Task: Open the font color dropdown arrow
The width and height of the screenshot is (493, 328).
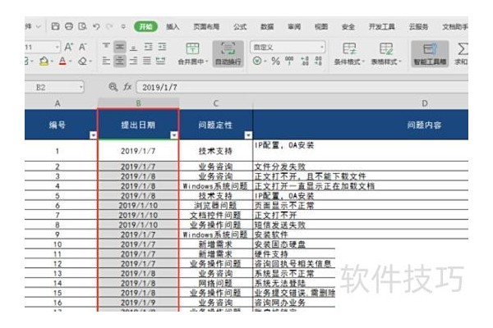Action: point(71,61)
